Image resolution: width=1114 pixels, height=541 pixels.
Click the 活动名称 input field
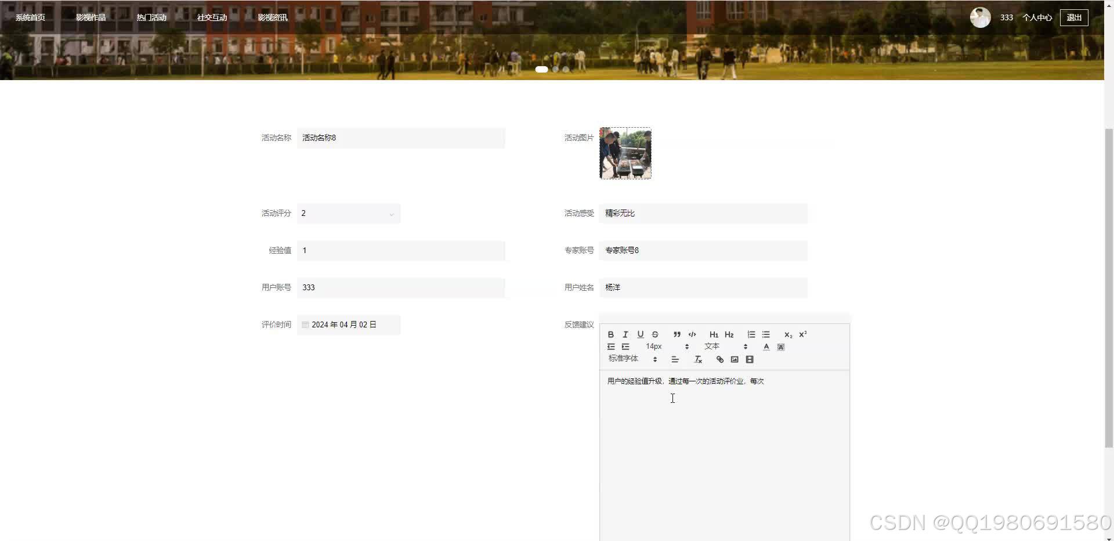coord(401,138)
